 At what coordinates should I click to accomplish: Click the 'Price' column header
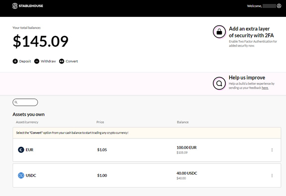(x=100, y=122)
